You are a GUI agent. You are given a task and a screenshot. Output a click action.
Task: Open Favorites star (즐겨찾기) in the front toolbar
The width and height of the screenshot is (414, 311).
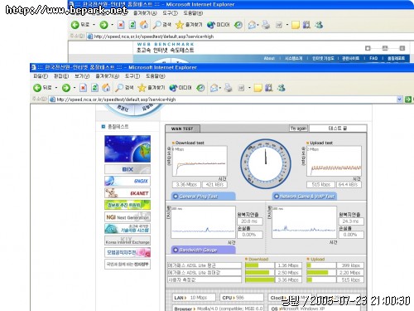coord(152,88)
